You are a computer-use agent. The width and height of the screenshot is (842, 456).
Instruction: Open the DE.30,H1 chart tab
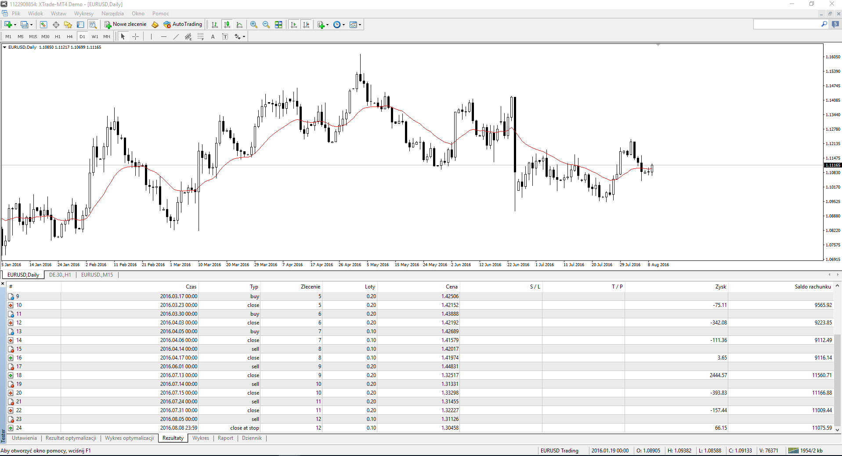(x=60, y=275)
